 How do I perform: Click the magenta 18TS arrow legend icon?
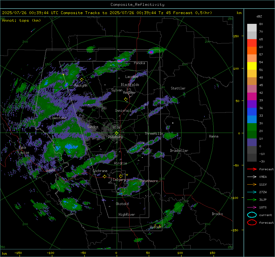pyautogui.click(x=252, y=207)
